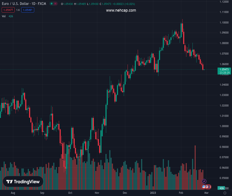This screenshot has height=196, width=232.
Task: Click the 1.10000 level on price scale
Action: [224, 23]
